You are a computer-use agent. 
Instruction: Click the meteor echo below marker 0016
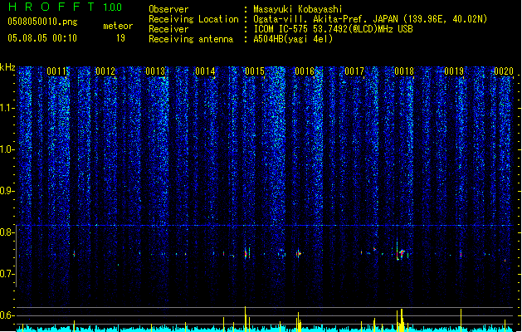tap(299, 254)
